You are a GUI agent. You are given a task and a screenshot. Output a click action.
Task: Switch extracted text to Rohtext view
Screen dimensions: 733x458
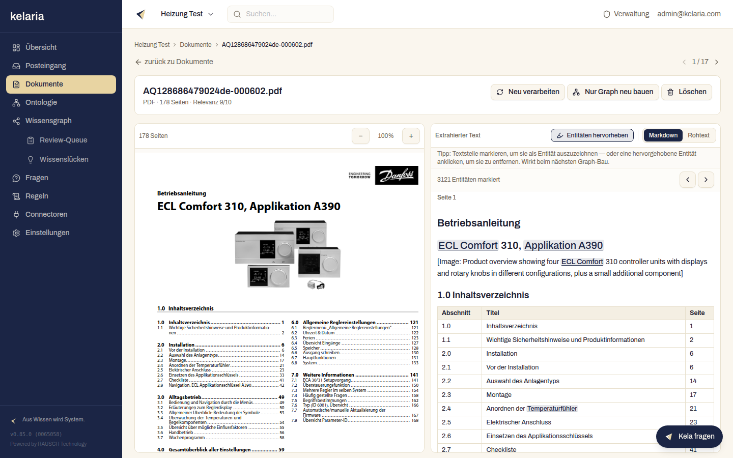pyautogui.click(x=698, y=135)
